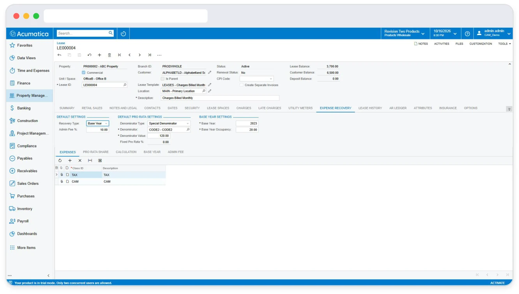Open Customization menu
This screenshot has width=519, height=294.
pyautogui.click(x=480, y=44)
